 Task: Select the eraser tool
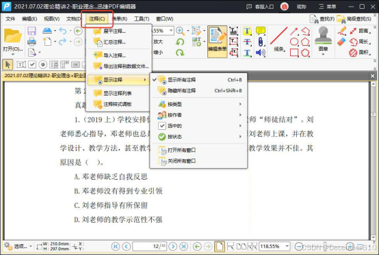click(x=342, y=42)
